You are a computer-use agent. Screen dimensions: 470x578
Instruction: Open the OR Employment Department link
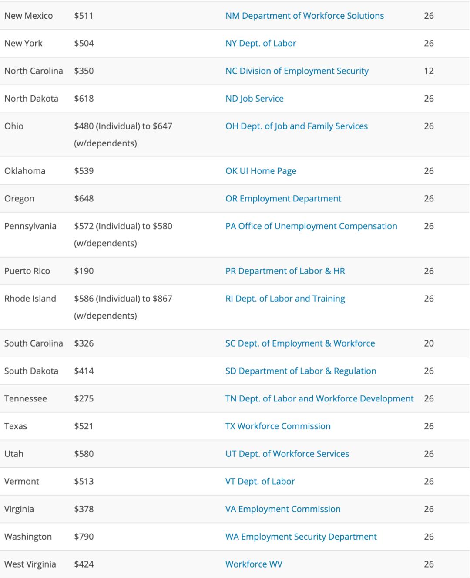pos(283,198)
